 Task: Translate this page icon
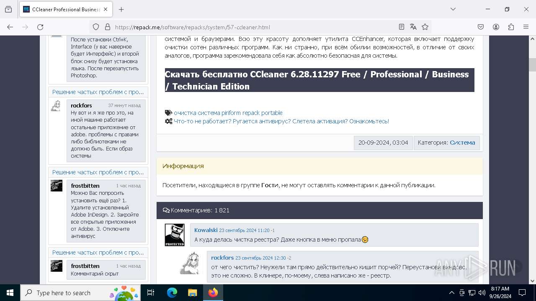413,27
